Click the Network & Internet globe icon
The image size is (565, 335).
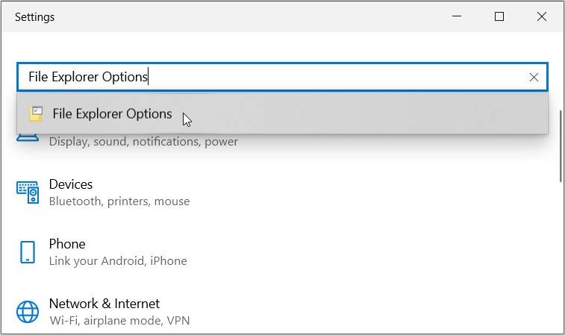28,311
